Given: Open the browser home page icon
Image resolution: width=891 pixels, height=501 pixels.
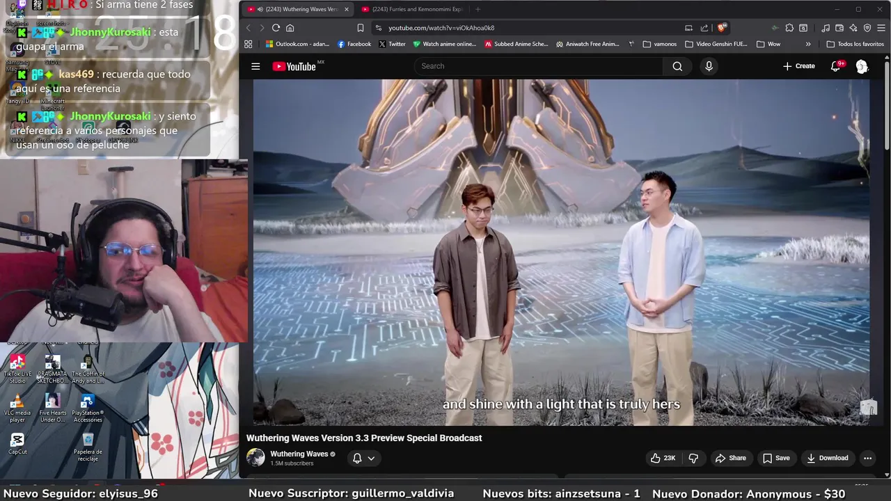Looking at the screenshot, I should [x=290, y=28].
